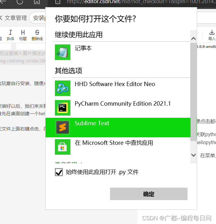Toggle 始终使用此应用打开 .py 文件 checkbox
Viewport: 216px width, 224px height.
[59, 172]
